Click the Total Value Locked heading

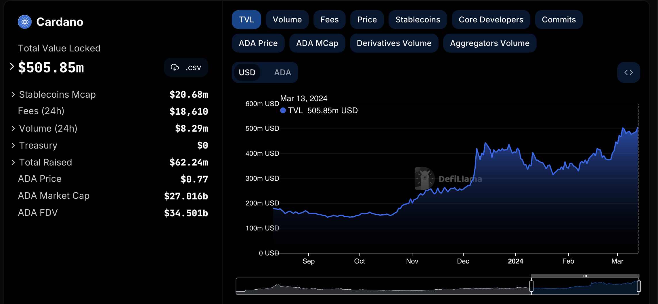59,48
